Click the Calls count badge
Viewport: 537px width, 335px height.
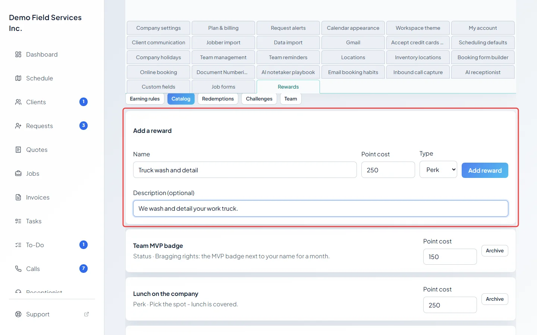tap(84, 268)
